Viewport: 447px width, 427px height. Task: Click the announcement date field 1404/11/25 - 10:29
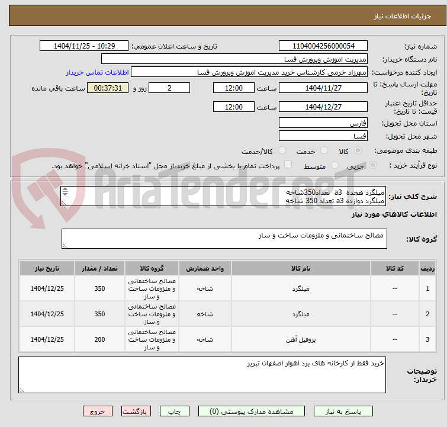[x=84, y=46]
